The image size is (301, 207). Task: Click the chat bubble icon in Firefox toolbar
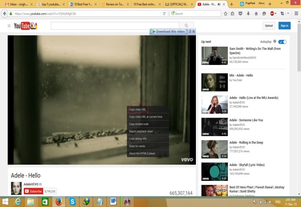[264, 13]
